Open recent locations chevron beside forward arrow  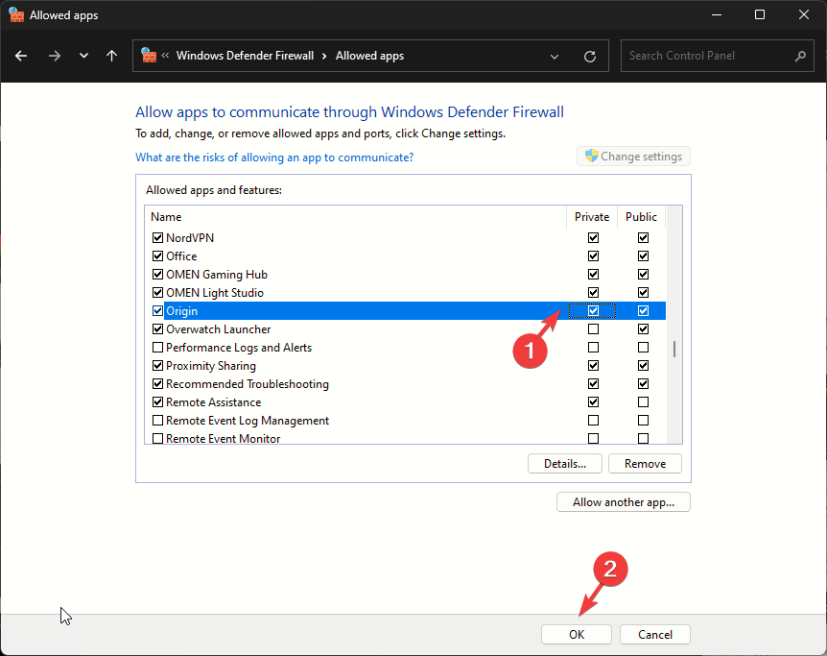pyautogui.click(x=83, y=56)
